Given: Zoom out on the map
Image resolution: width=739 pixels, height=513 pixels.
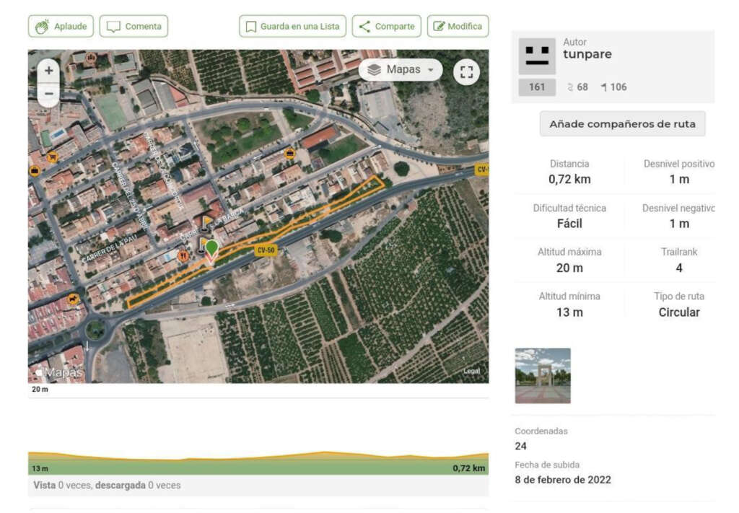Looking at the screenshot, I should pos(48,94).
